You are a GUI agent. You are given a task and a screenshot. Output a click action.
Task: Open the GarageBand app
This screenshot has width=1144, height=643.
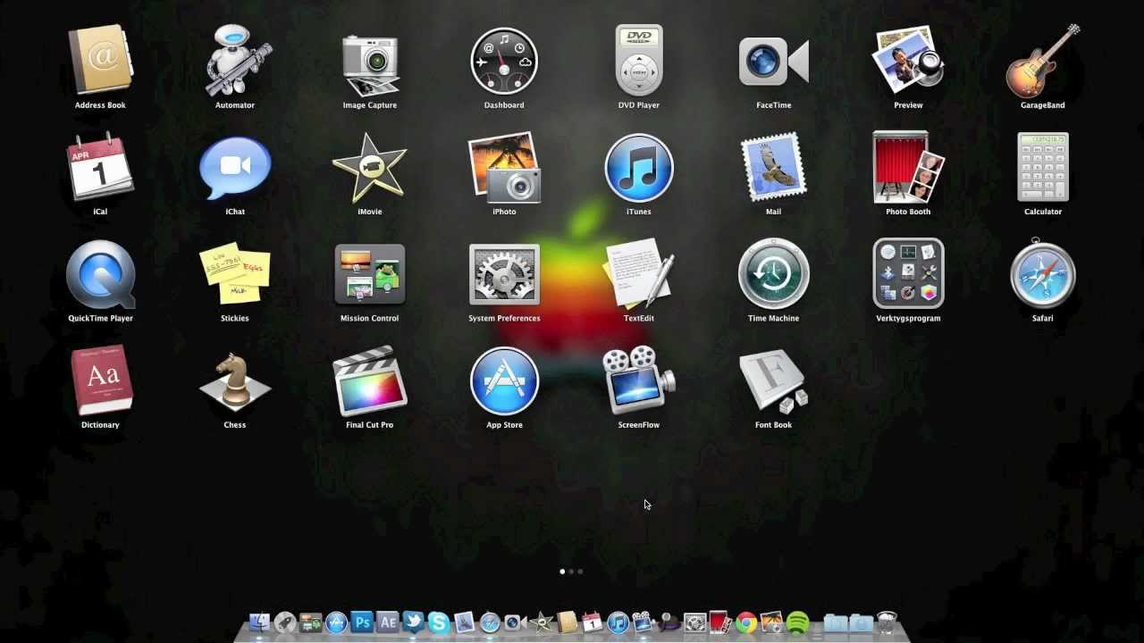pyautogui.click(x=1043, y=61)
